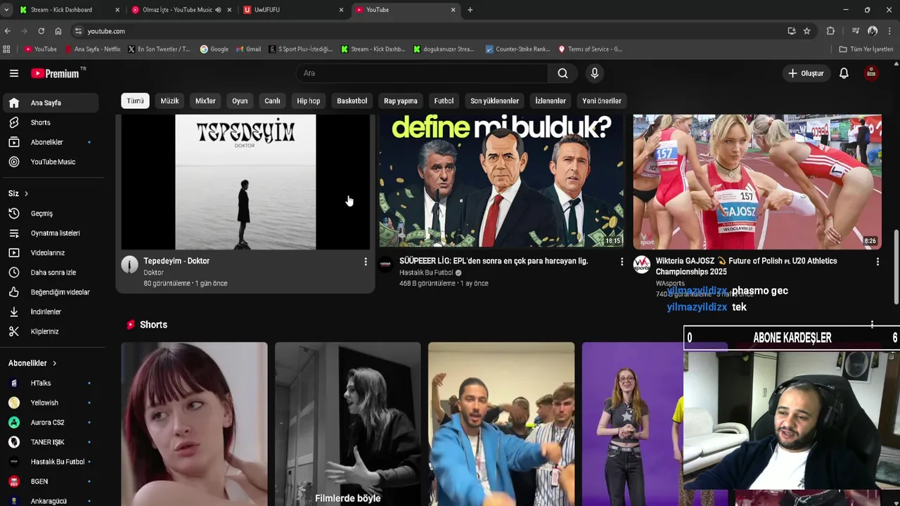Select the İzlenenler filter chip

[550, 100]
